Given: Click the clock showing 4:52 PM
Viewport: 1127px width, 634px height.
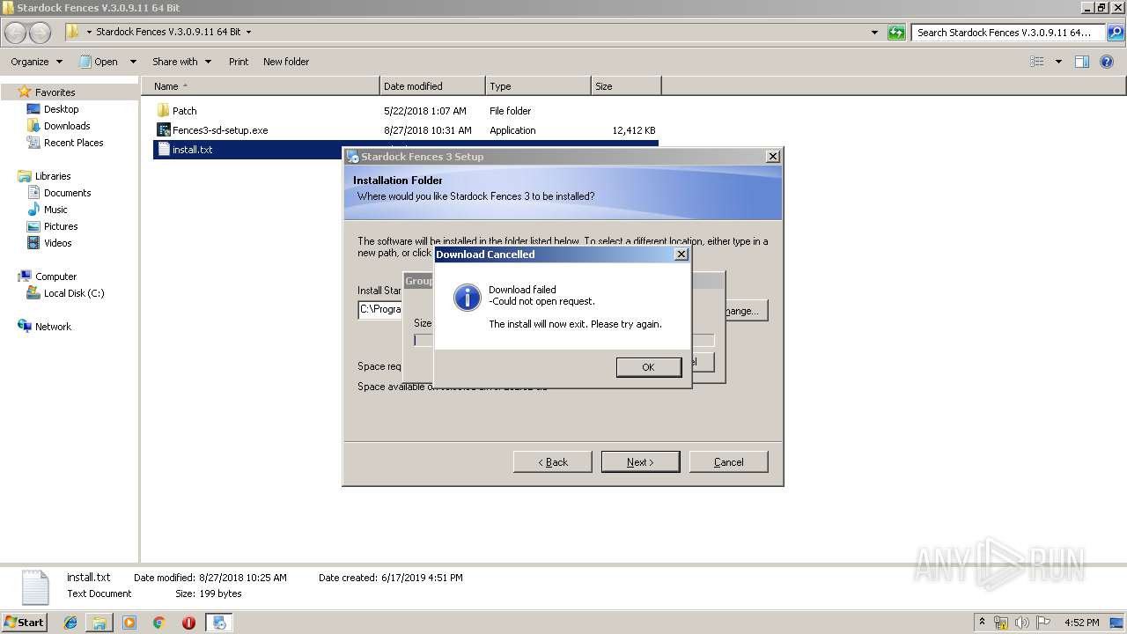Looking at the screenshot, I should [1082, 623].
